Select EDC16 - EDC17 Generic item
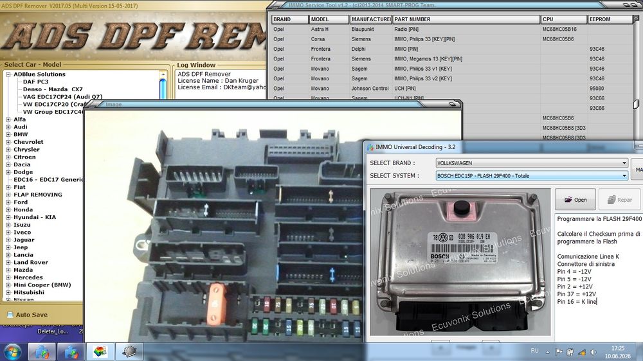 coord(48,179)
